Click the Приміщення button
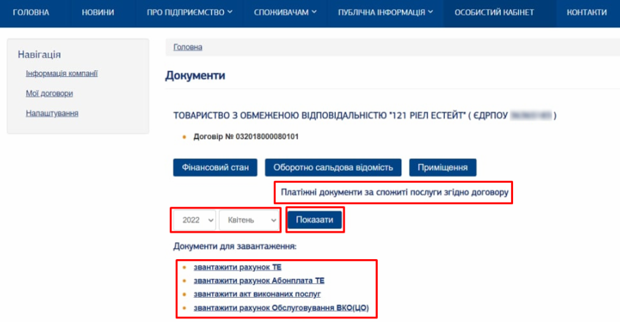620x322 pixels. (x=442, y=168)
